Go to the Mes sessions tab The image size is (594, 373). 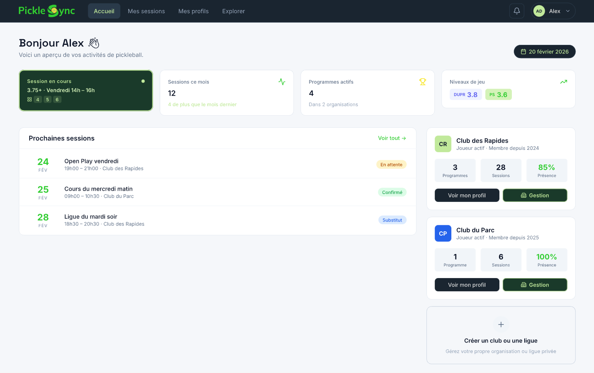[146, 11]
